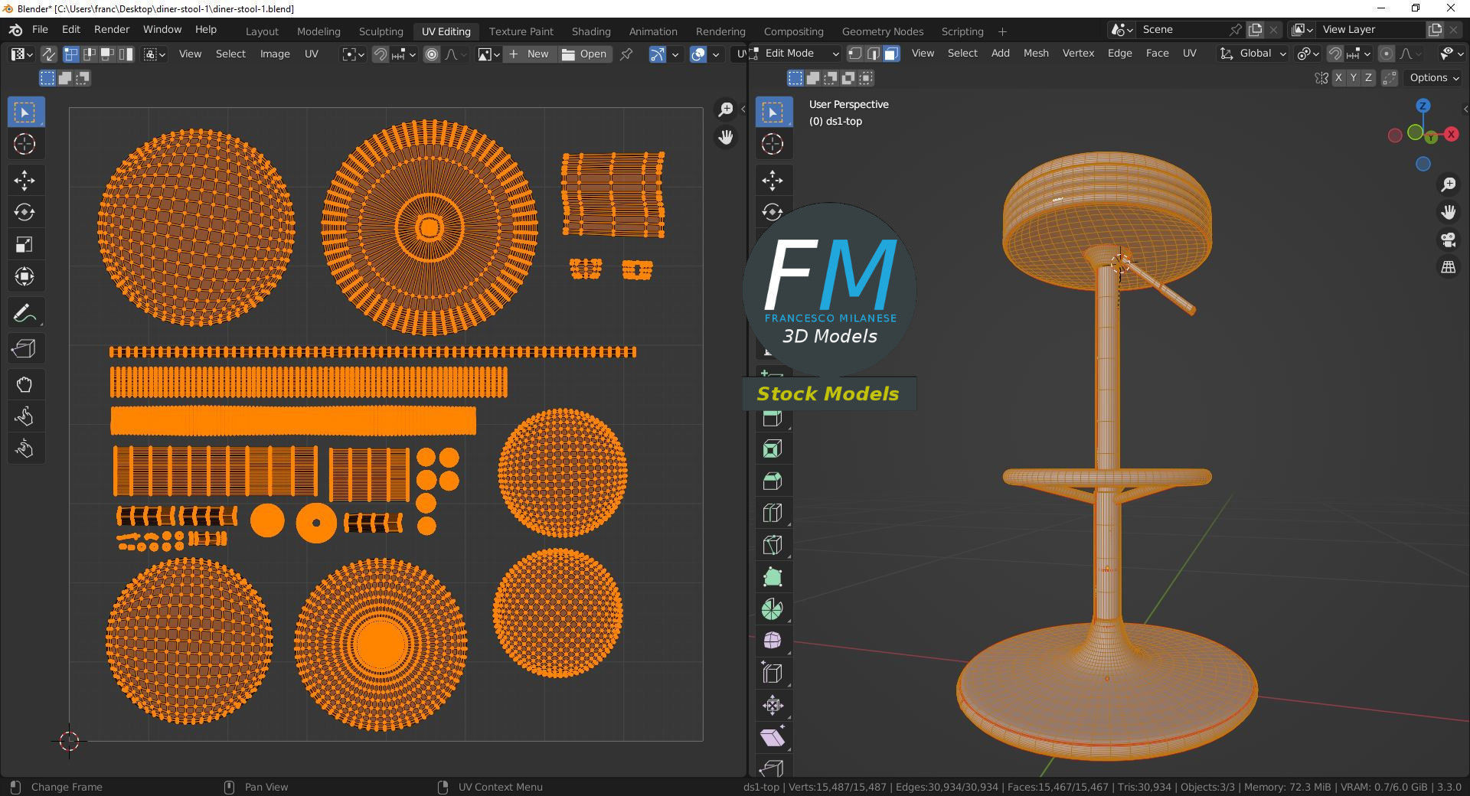
Task: Switch to the Shading workspace tab
Action: click(x=591, y=31)
